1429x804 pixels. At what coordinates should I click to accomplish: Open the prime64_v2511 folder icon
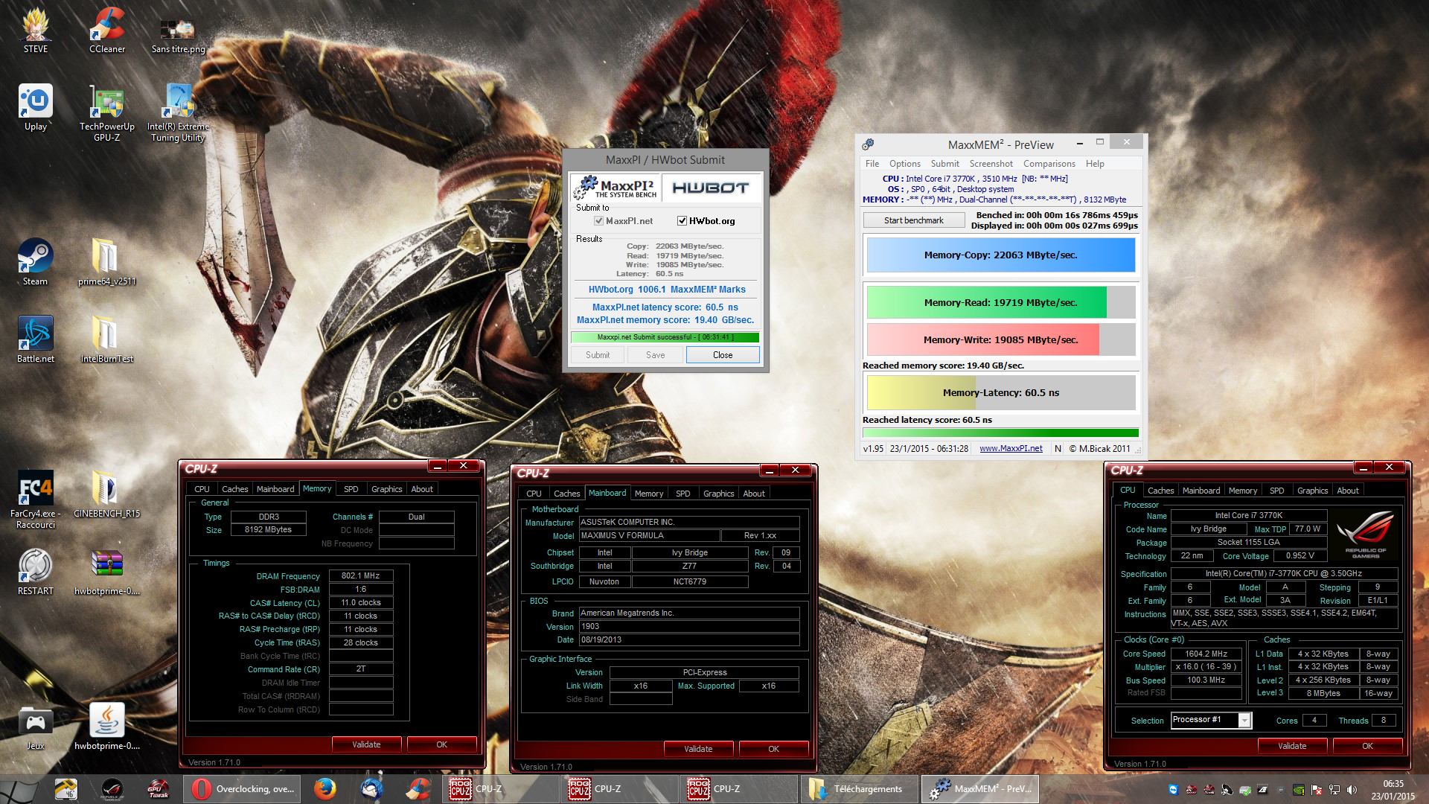(x=107, y=262)
